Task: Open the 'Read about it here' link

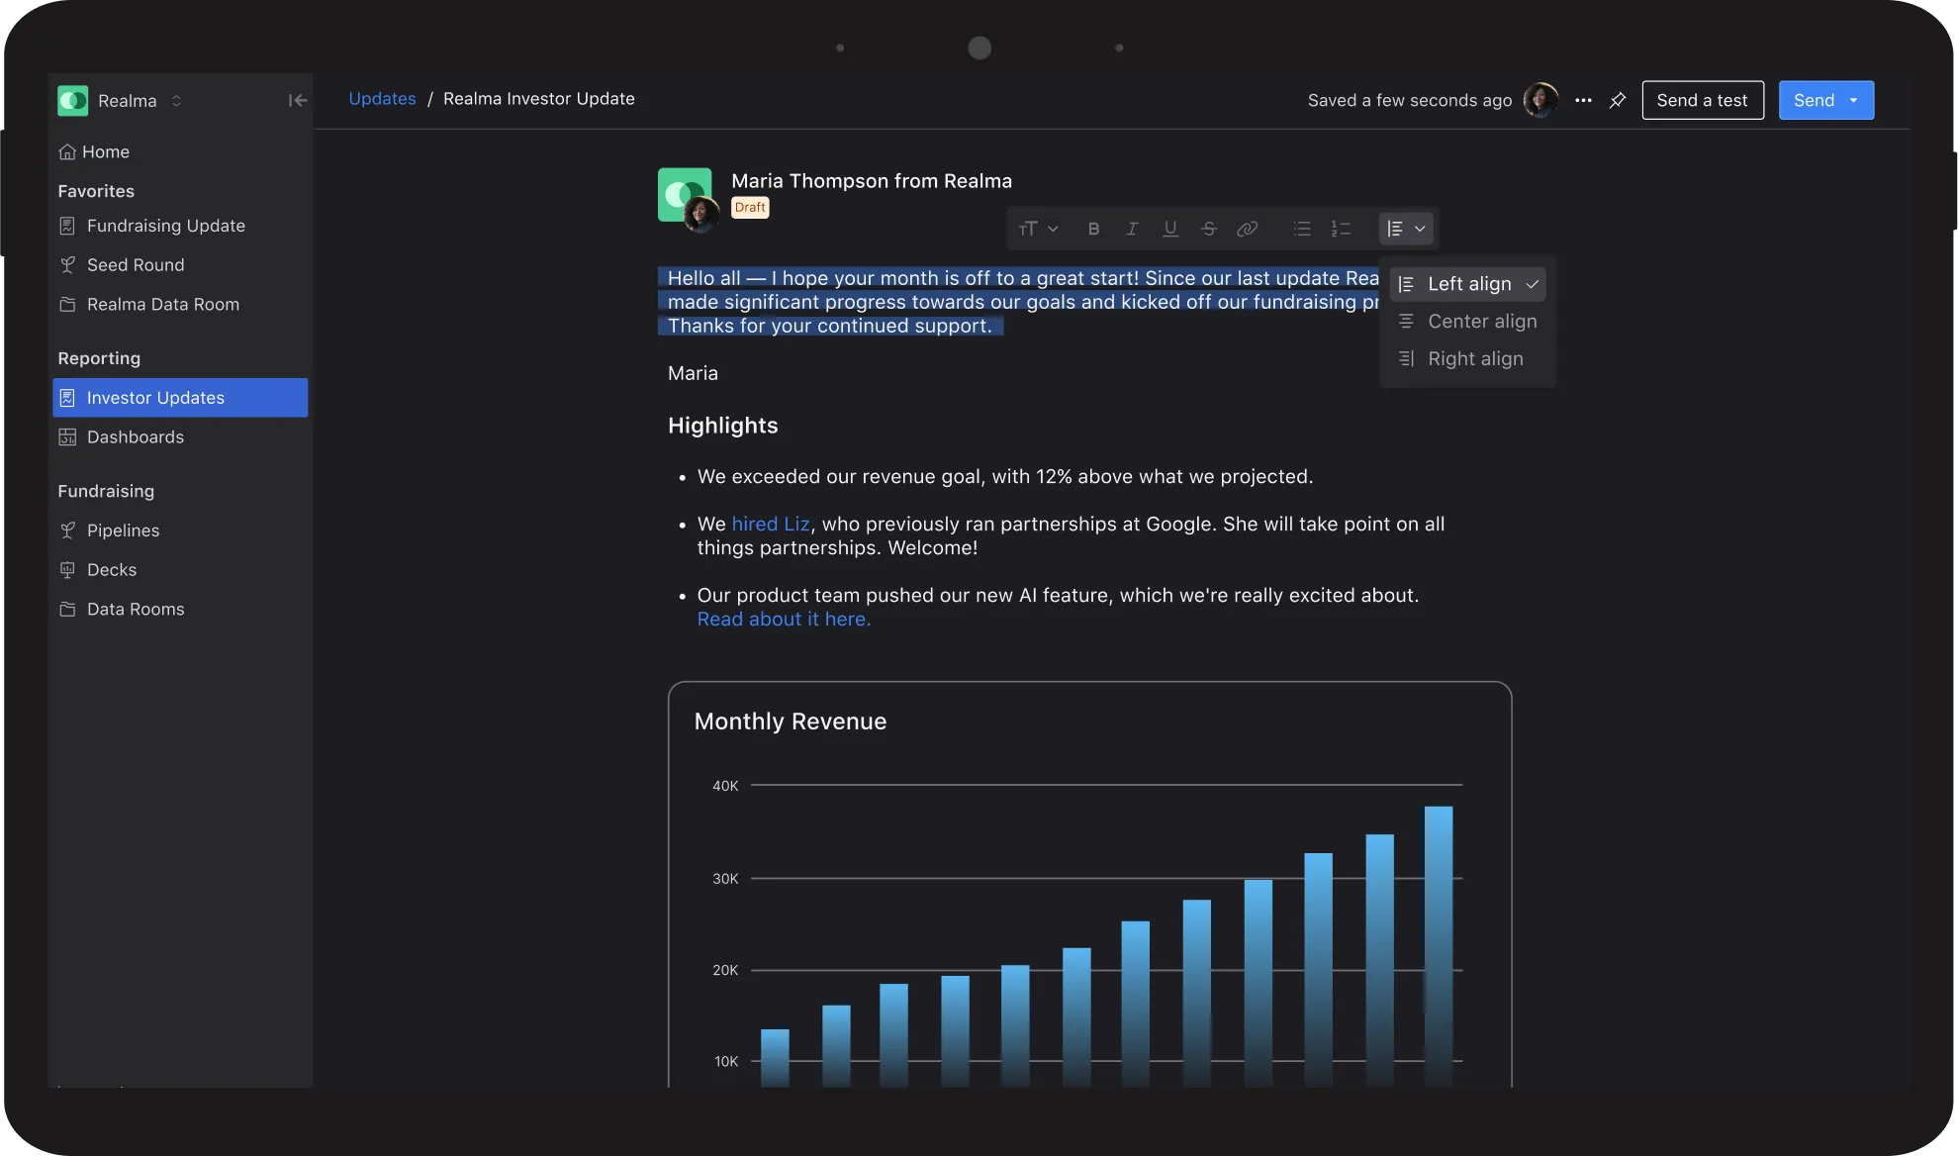Action: [784, 620]
